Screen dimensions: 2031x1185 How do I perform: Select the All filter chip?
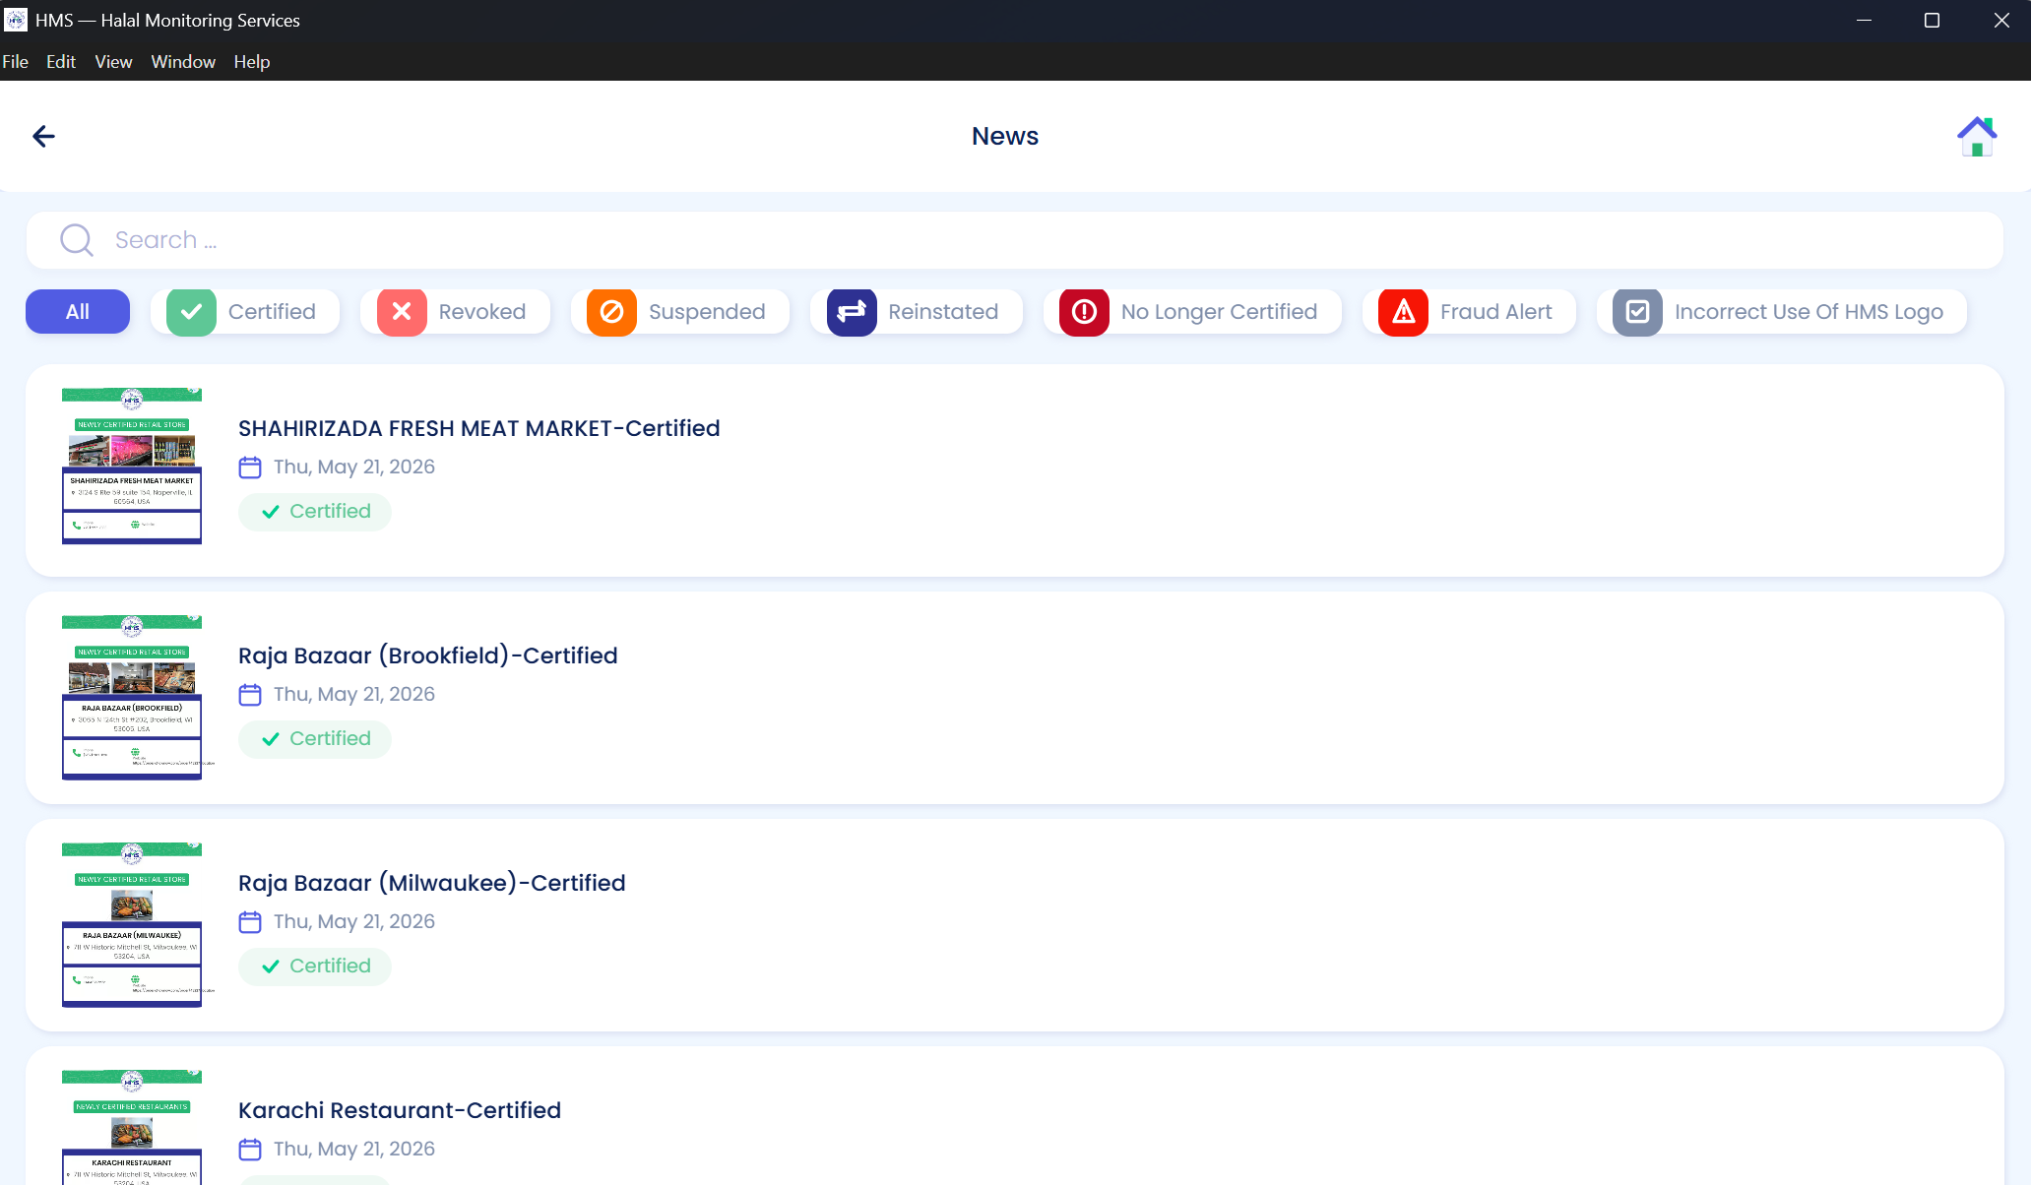(78, 312)
